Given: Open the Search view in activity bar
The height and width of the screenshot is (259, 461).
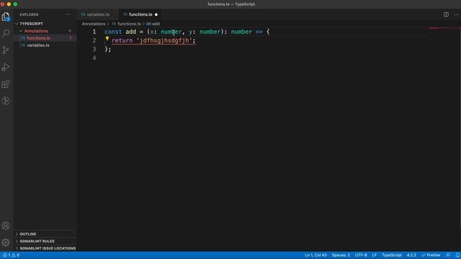Looking at the screenshot, I should (x=6, y=33).
